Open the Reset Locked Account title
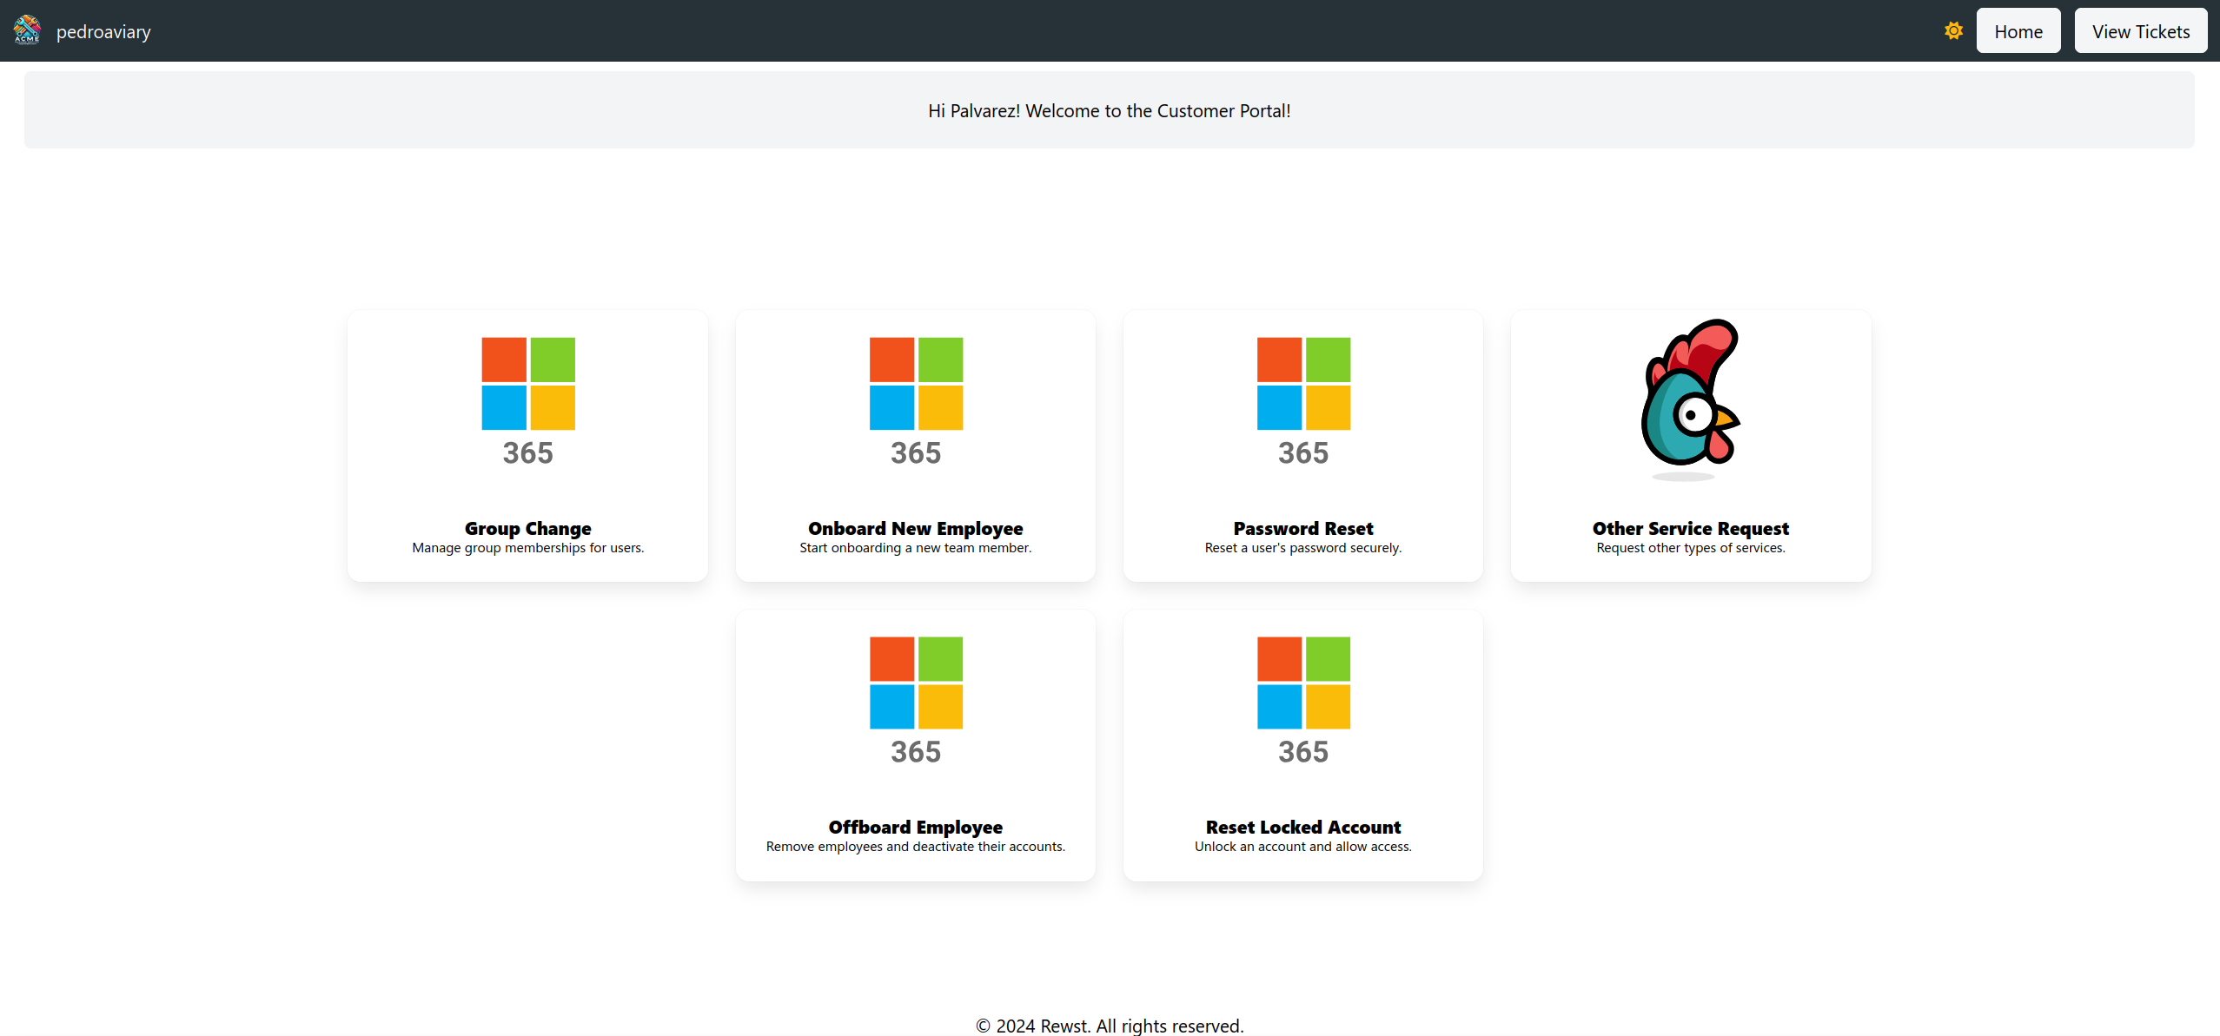The height and width of the screenshot is (1036, 2220). coord(1302,827)
